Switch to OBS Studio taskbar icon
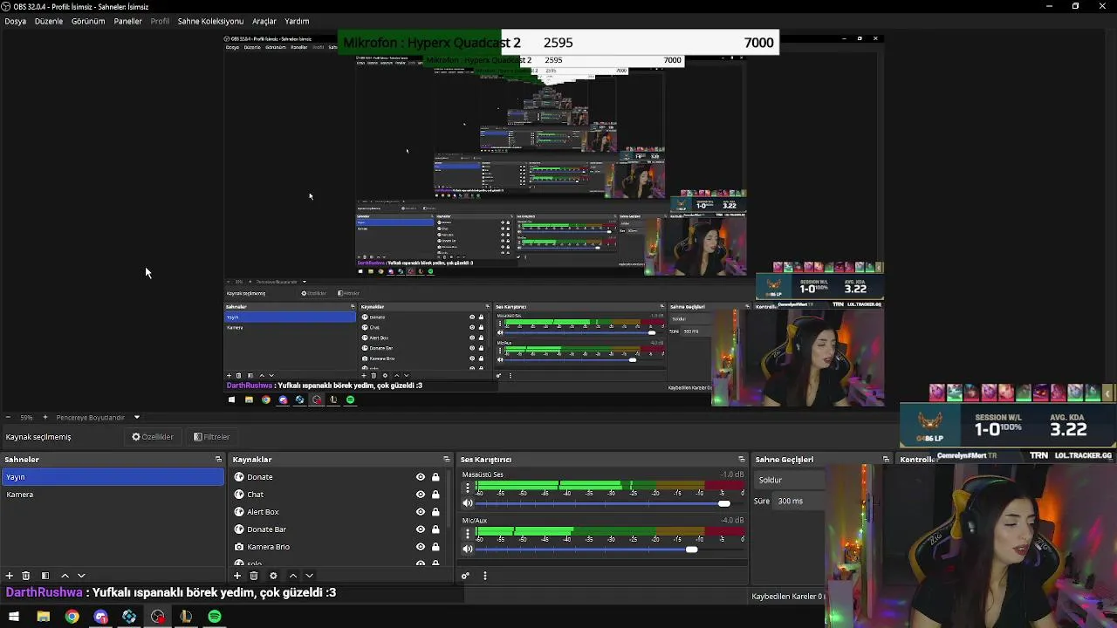Image resolution: width=1117 pixels, height=628 pixels. tap(157, 617)
